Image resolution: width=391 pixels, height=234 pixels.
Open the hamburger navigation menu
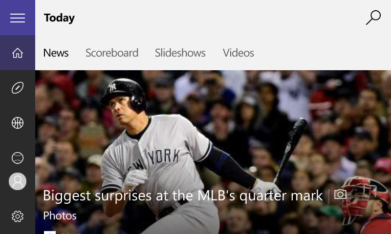point(18,18)
